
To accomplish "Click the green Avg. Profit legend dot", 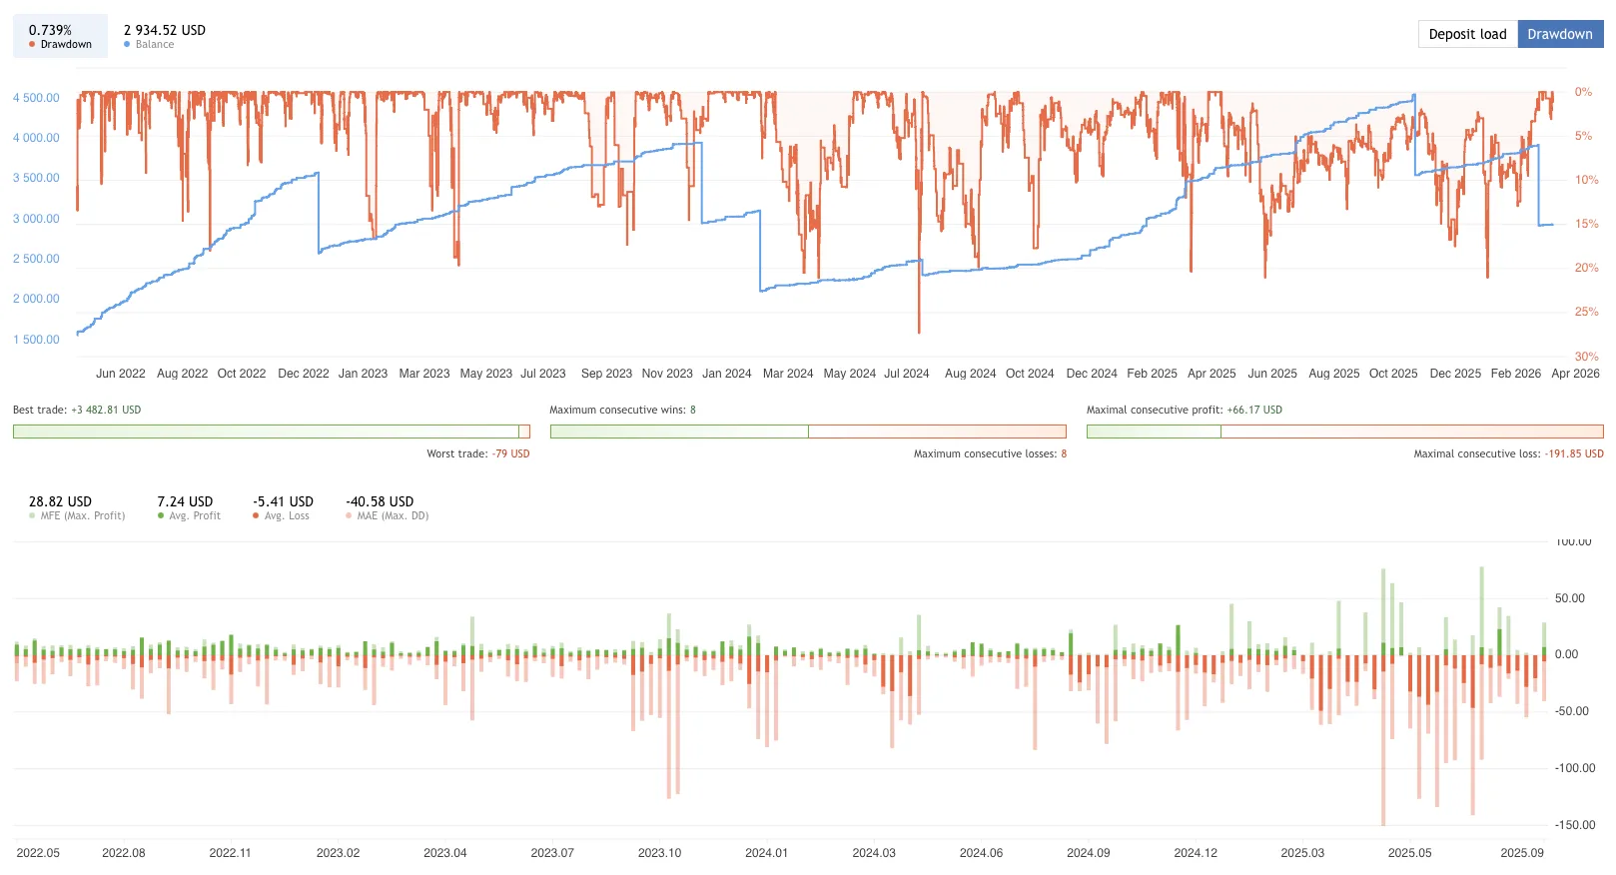I will 161,516.
